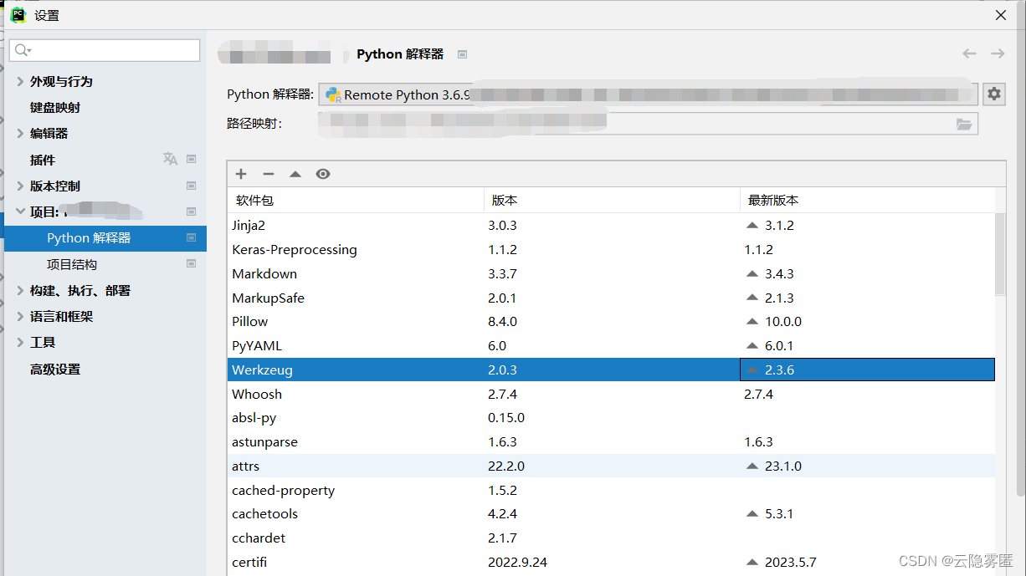Select the Keras-Preprocessing package row
1026x576 pixels.
611,249
